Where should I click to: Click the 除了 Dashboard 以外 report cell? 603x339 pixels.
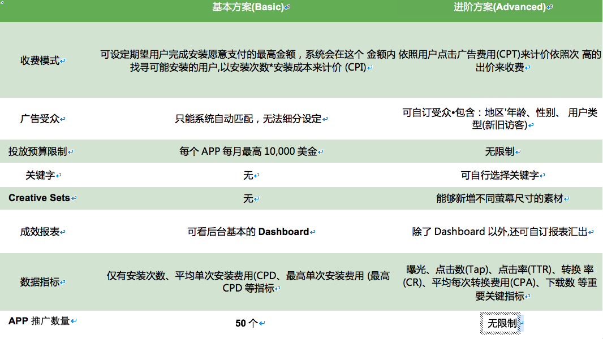click(500, 231)
